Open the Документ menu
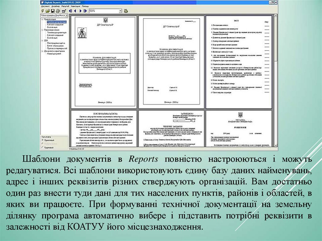 click(45, 6)
